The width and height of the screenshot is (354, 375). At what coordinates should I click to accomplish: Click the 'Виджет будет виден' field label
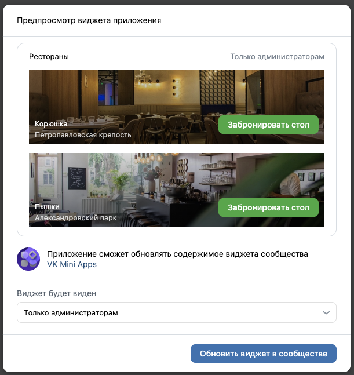pos(57,293)
